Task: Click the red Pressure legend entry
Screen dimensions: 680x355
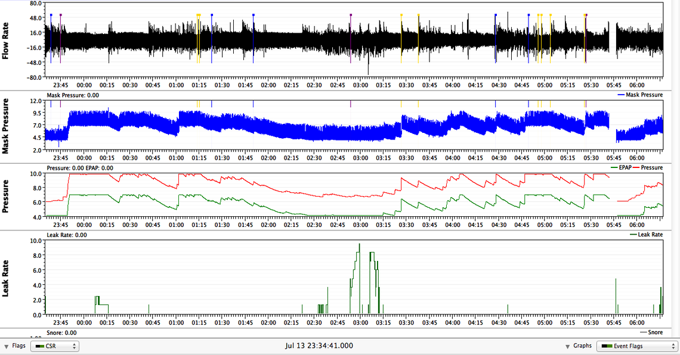Action: point(648,167)
